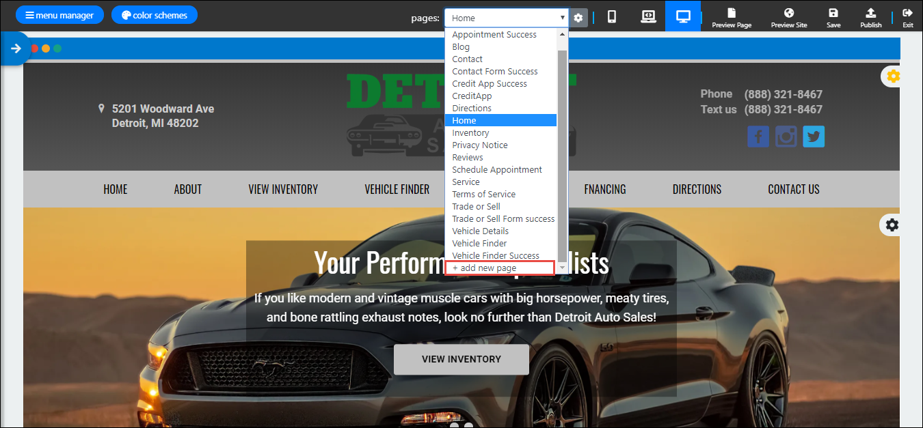
Task: Choose Trade or Sell page
Action: click(501, 207)
